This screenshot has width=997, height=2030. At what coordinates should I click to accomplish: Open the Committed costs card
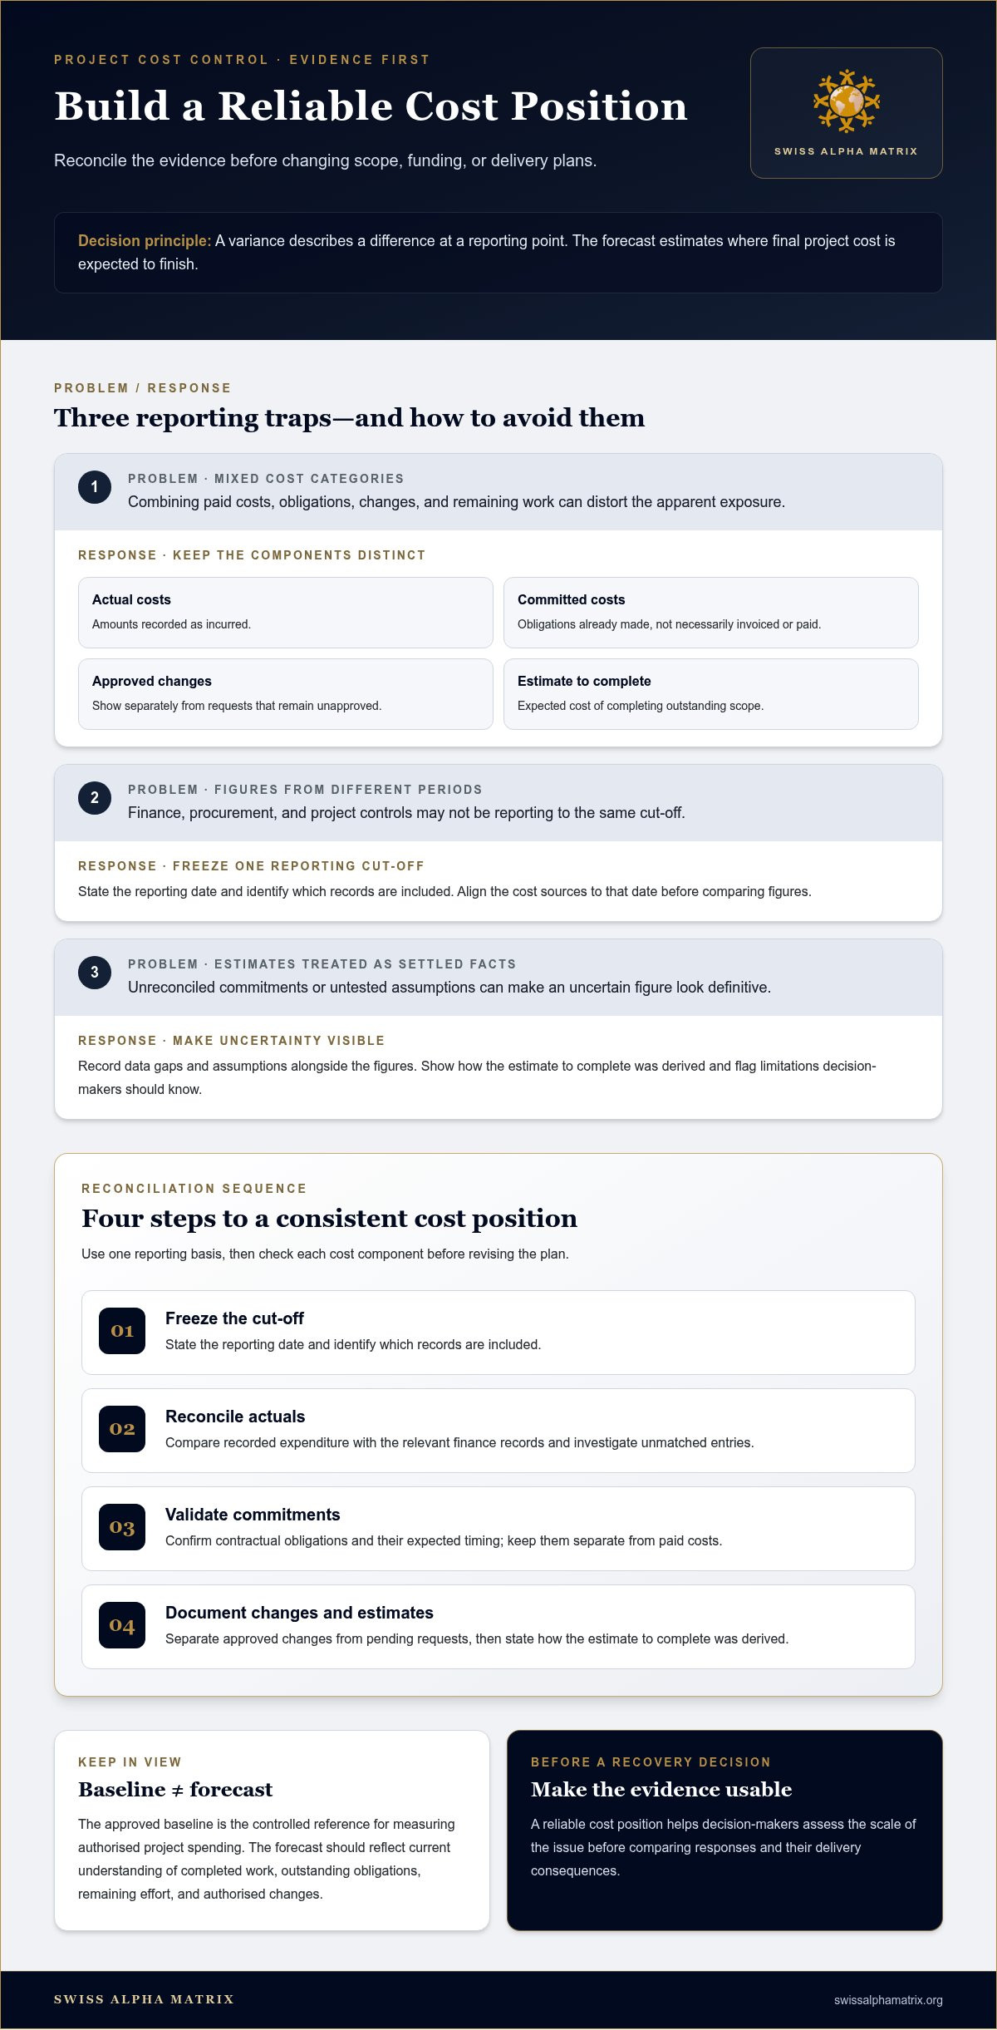[x=711, y=613]
